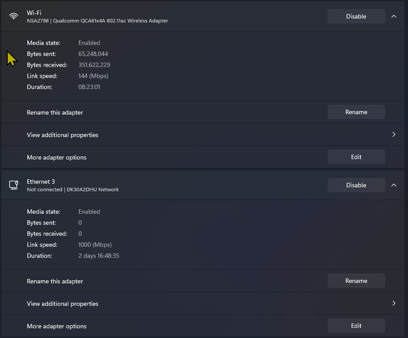Viewport: 408px width, 338px height.
Task: Click the 'Not connected' DK30A2DHU Network status text
Action: point(73,189)
